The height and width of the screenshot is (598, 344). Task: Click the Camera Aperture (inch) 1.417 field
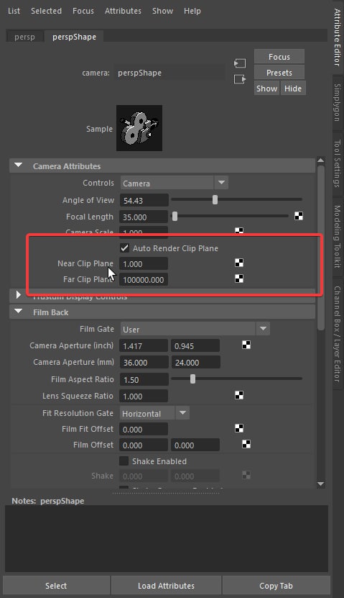[x=144, y=346]
